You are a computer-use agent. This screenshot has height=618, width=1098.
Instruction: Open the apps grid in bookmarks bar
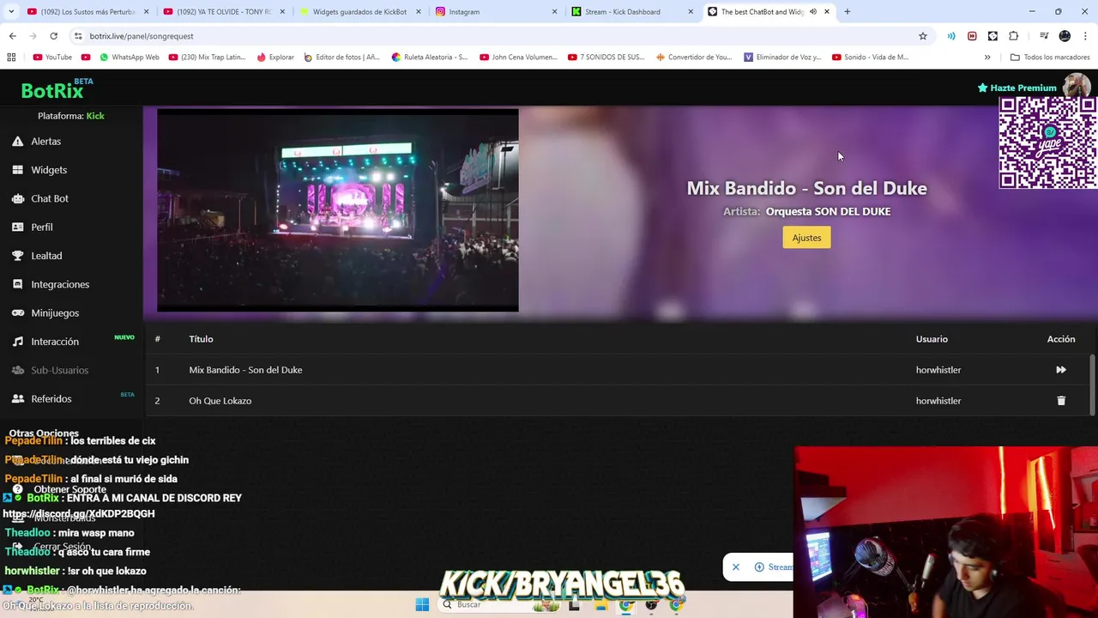tap(11, 58)
